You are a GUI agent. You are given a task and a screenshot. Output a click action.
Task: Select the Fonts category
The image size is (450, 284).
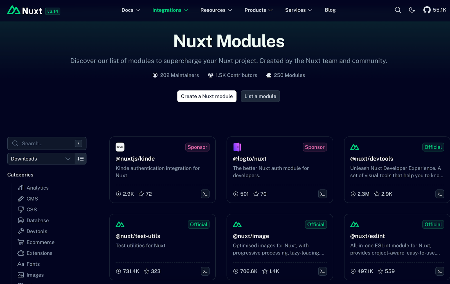click(28, 264)
